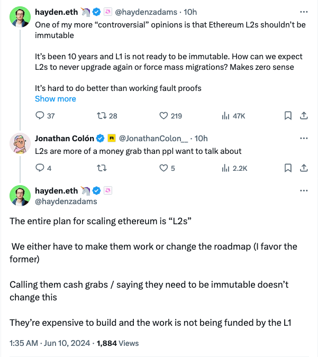Click Jonathan Colón's avatar picture
The image size is (318, 357).
[x=20, y=143]
